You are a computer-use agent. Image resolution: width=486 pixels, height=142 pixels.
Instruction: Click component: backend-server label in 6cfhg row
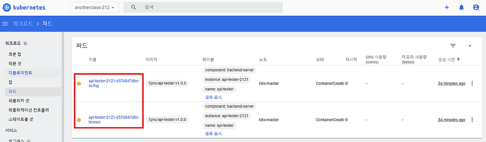229,70
